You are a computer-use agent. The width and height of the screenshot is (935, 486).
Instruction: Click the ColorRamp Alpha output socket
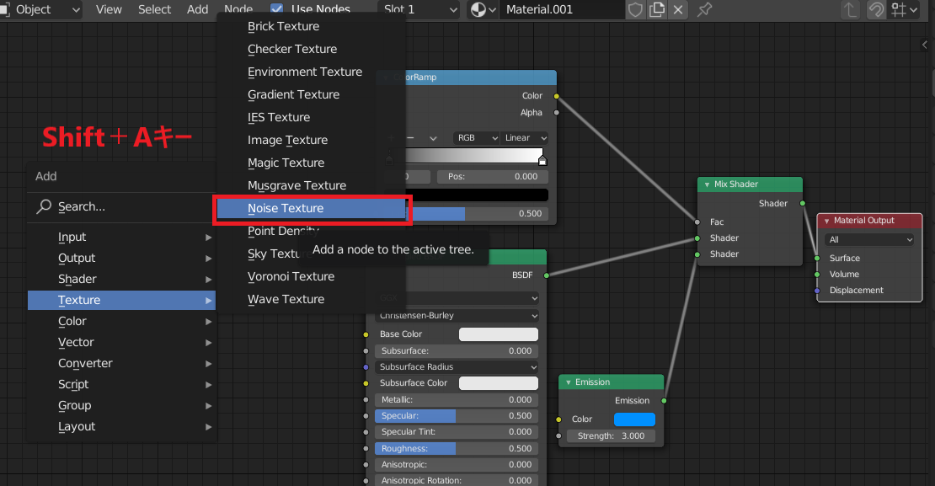tap(556, 112)
